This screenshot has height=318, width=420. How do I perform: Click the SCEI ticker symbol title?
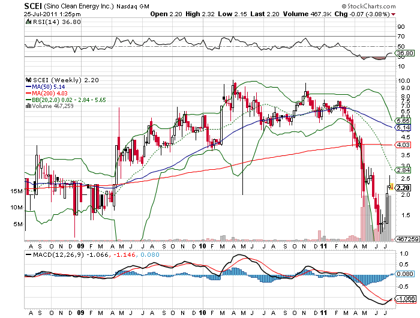33,5
